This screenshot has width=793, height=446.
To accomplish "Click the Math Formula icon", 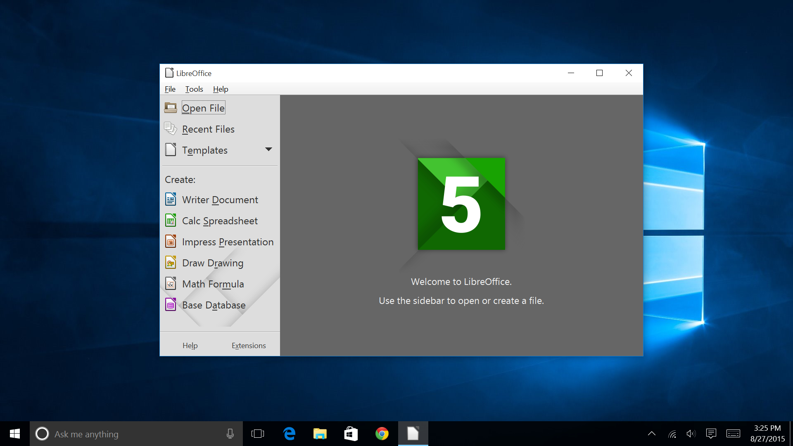I will coord(171,284).
